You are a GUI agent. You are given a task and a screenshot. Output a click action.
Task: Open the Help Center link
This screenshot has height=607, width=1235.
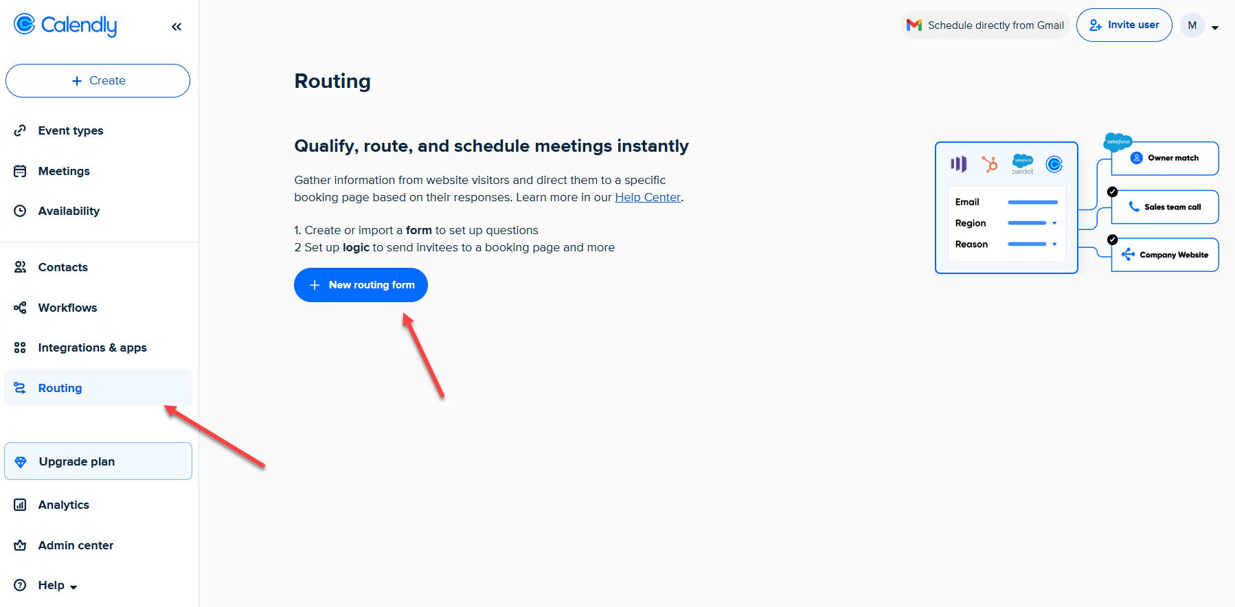click(x=646, y=197)
